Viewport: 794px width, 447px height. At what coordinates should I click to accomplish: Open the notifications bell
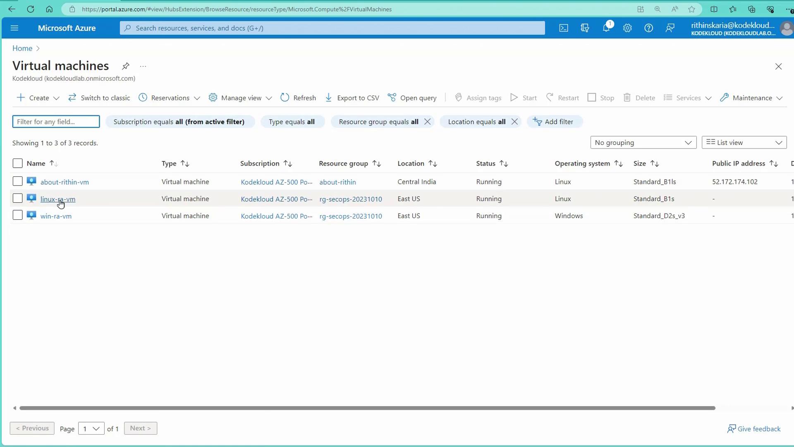click(x=606, y=28)
